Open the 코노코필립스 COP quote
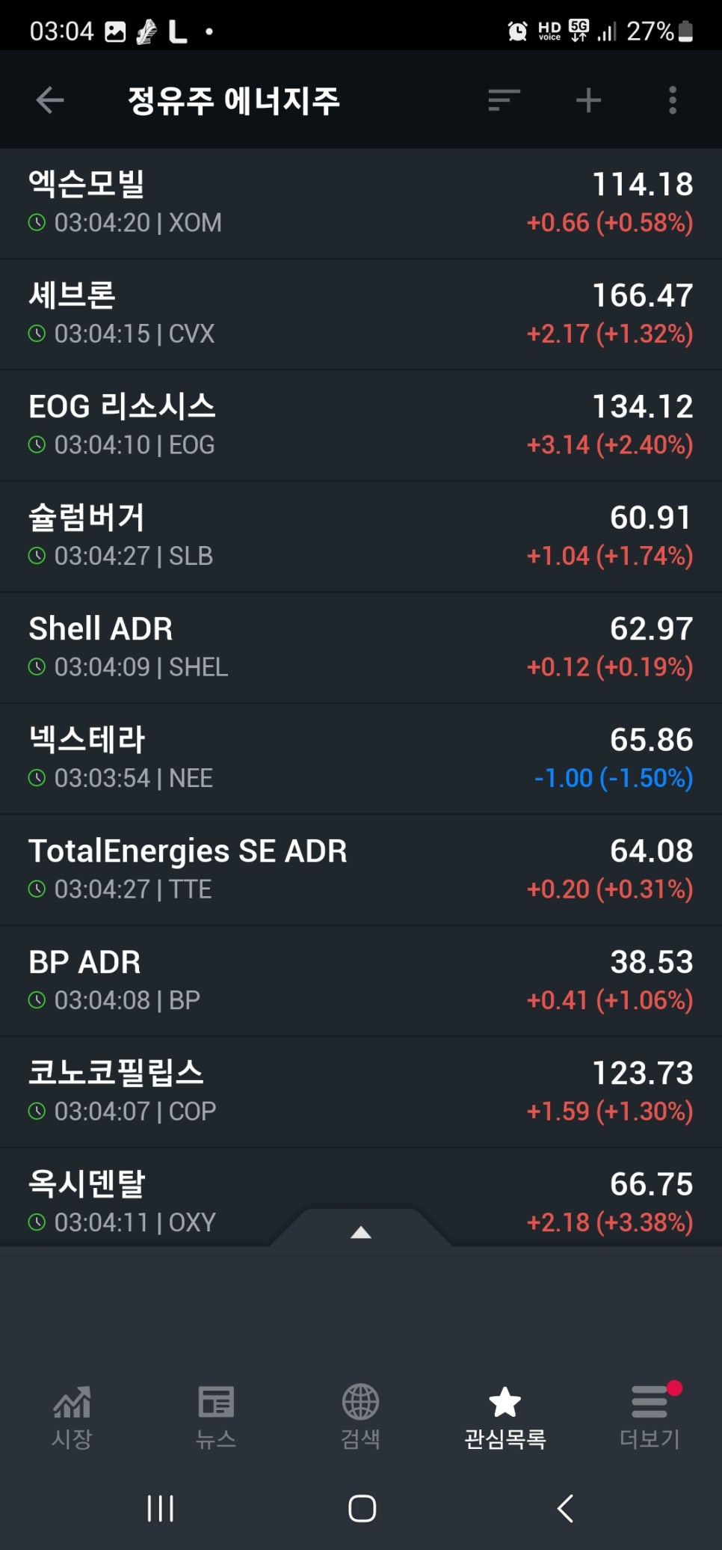This screenshot has height=1550, width=722. click(x=361, y=1092)
